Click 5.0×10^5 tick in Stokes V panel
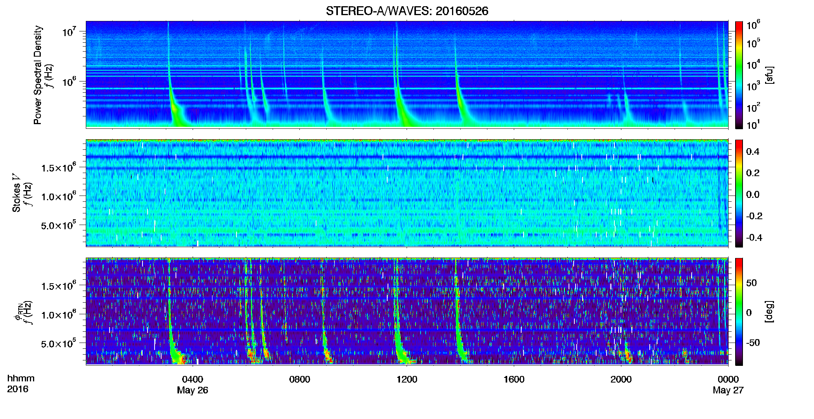 [59, 225]
